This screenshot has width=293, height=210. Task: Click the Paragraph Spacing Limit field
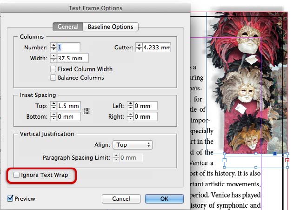point(131,157)
